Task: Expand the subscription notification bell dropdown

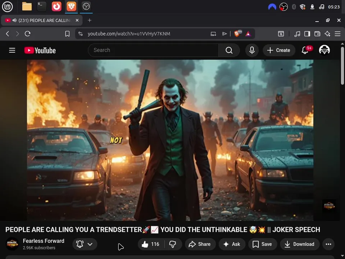Action: [x=85, y=244]
